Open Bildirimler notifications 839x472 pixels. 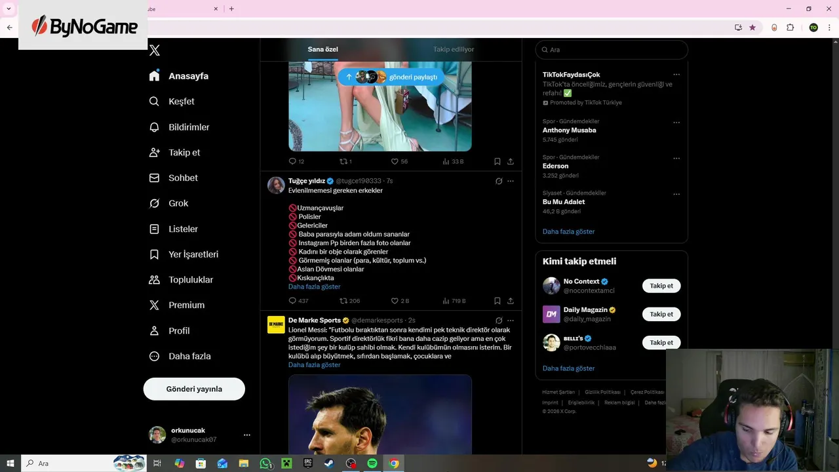[x=179, y=127]
